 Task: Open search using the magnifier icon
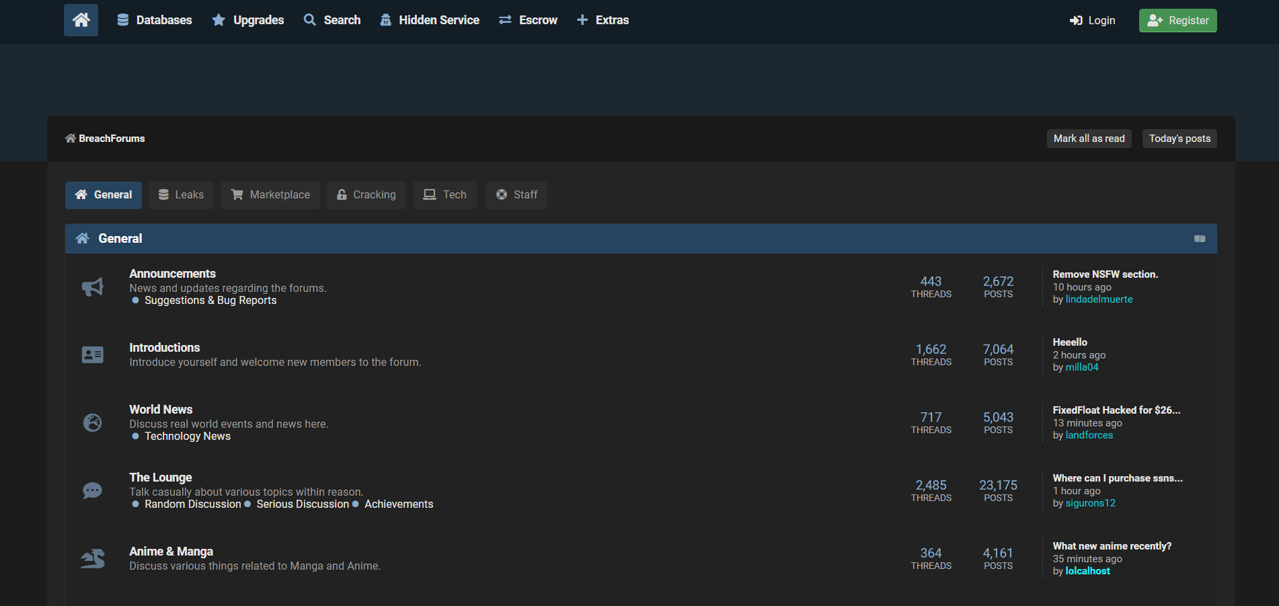310,20
